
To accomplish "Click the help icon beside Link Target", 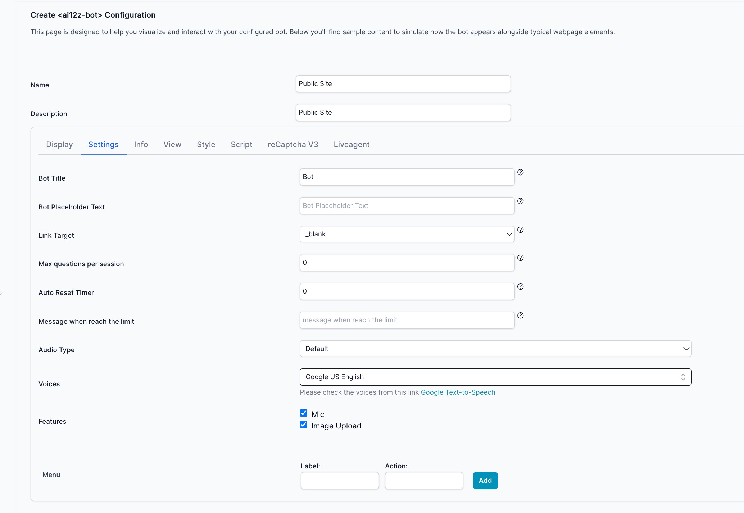I will (520, 230).
